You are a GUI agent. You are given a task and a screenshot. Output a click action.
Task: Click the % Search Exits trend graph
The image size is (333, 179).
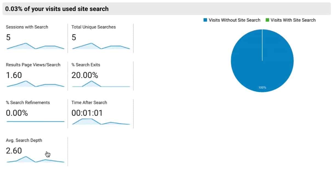pos(101,85)
